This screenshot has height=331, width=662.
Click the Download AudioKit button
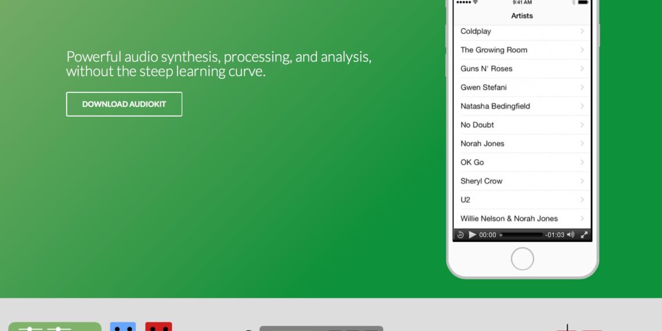124,105
